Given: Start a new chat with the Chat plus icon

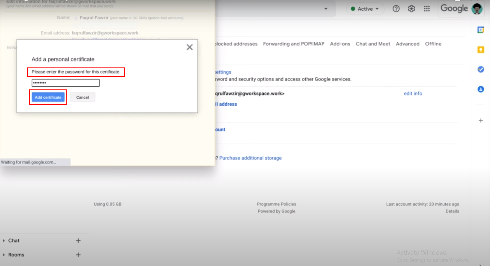Looking at the screenshot, I should click(78, 240).
